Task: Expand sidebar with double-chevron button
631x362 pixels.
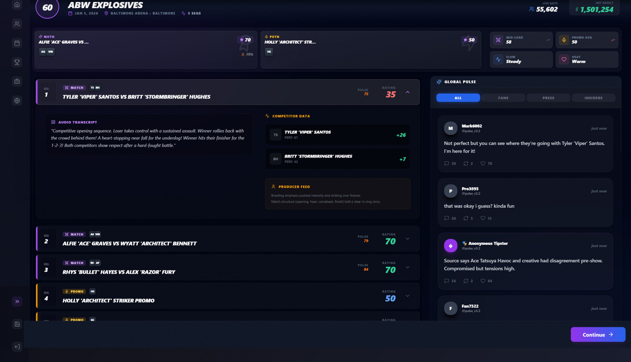Action: [x=17, y=301]
